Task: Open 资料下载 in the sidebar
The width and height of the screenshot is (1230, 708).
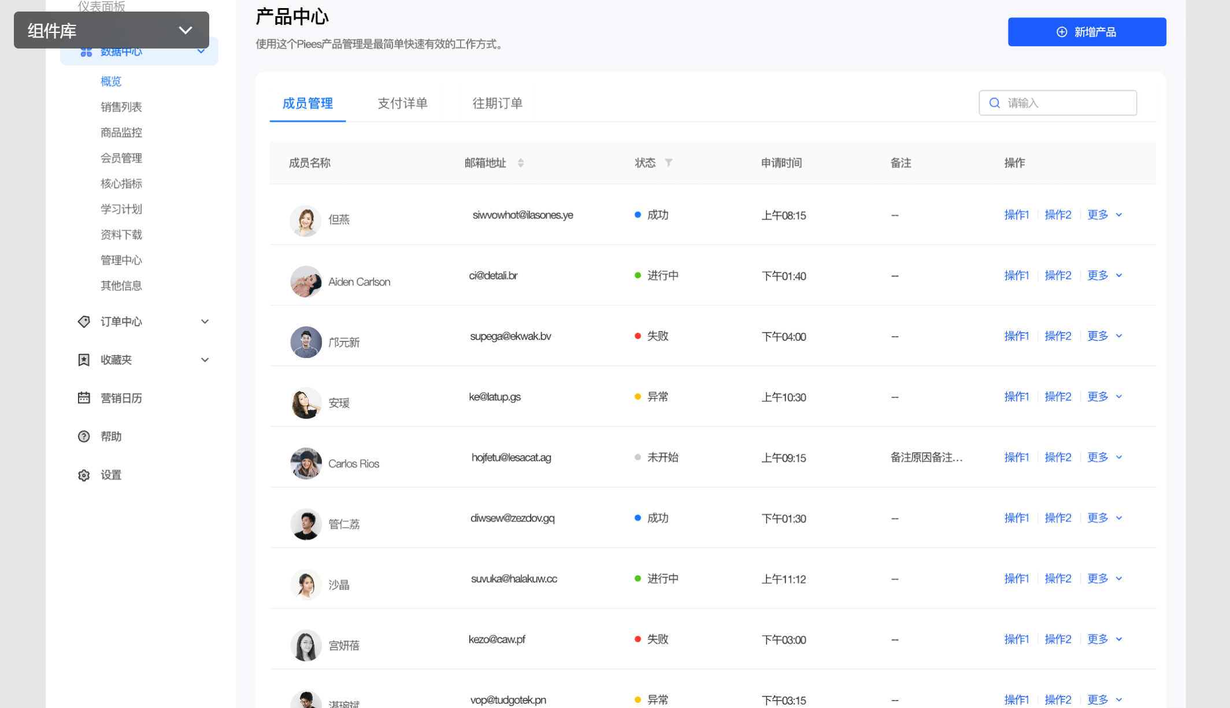Action: coord(121,234)
